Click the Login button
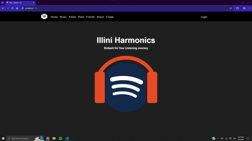 pyautogui.click(x=204, y=17)
